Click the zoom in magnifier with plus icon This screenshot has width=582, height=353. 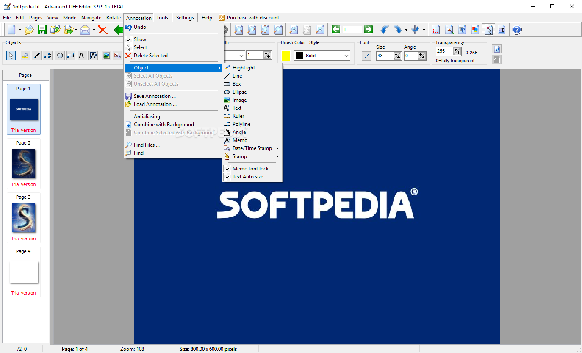[294, 30]
